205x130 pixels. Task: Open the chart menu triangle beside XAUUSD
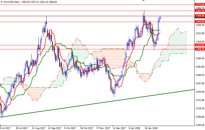coord(2,2)
